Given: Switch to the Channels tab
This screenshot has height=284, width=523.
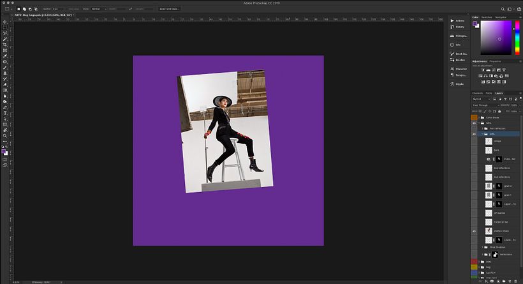Looking at the screenshot, I should pyautogui.click(x=478, y=93).
